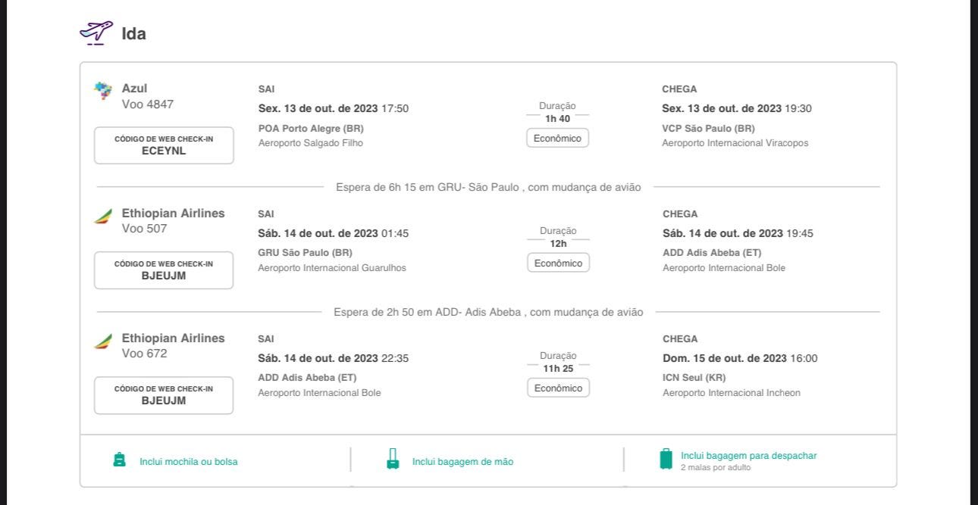Click the departure time 22:35 on 14 de out.
The width and height of the screenshot is (978, 505).
[395, 358]
